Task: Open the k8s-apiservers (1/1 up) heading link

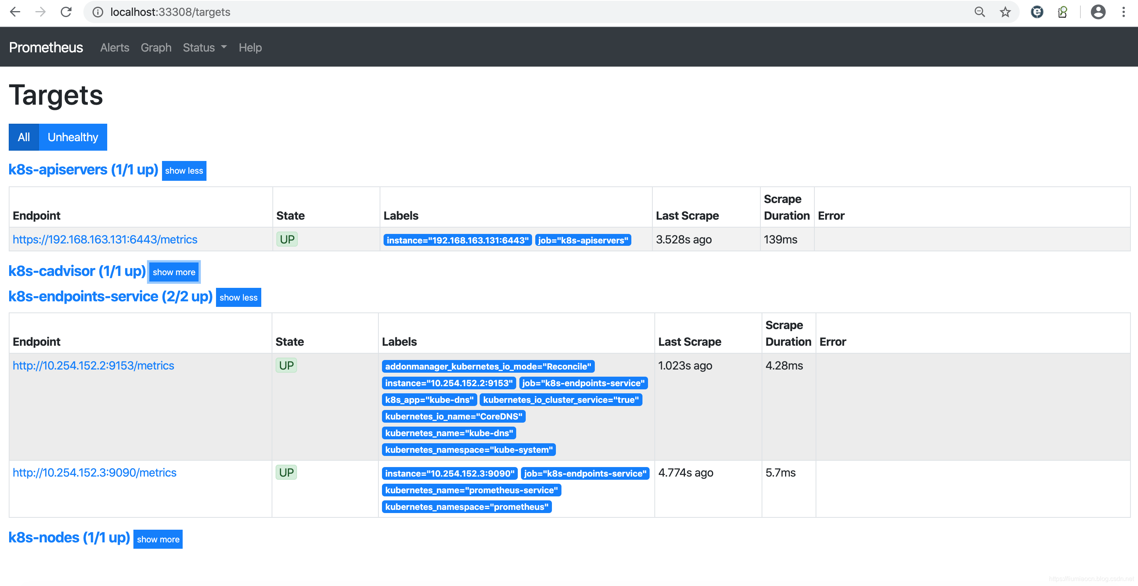Action: tap(83, 169)
